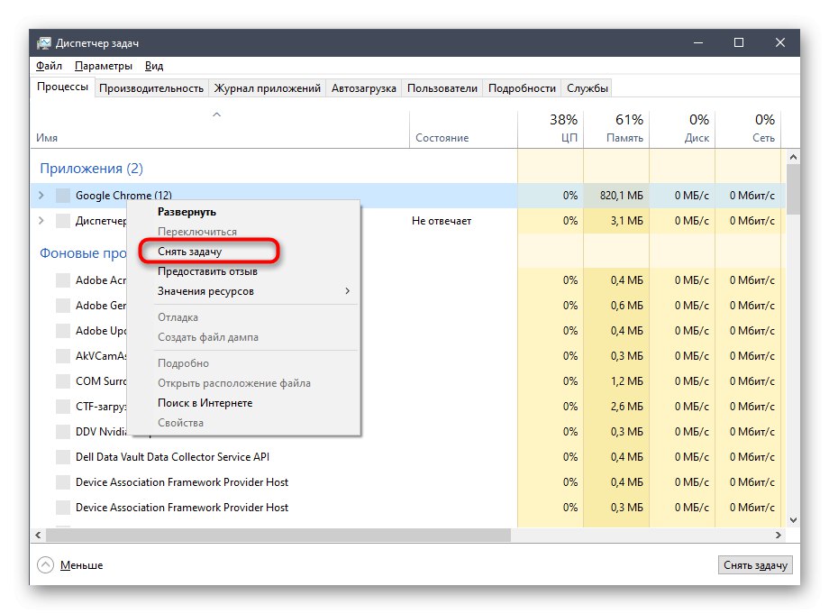Click the horizontal scrollbar left arrow
Screen dimensions: 829x614
tap(38, 536)
